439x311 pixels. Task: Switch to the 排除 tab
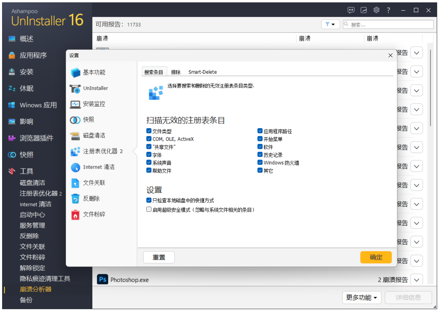click(x=176, y=72)
